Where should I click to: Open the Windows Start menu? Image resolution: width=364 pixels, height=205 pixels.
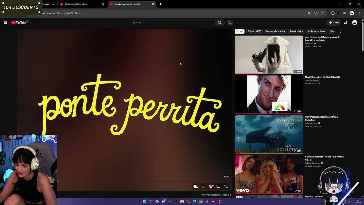click(x=144, y=202)
